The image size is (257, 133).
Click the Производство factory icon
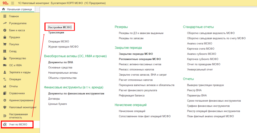pyautogui.click(x=5, y=58)
